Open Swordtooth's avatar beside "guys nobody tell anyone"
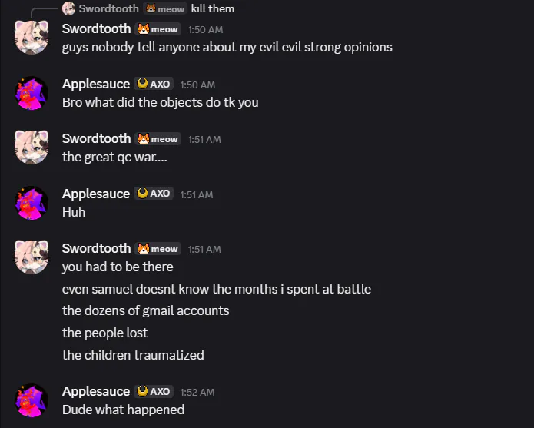The width and height of the screenshot is (534, 428). point(32,36)
